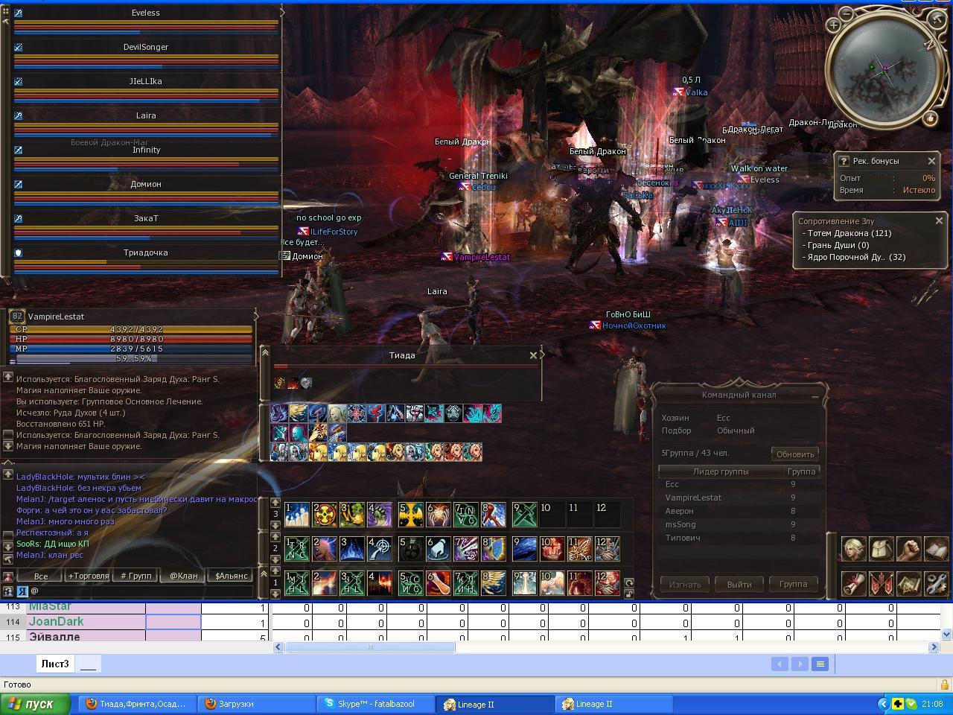Screen dimensions: 953x715
Task: Toggle the chat options icon beside input
Action: tap(7, 591)
